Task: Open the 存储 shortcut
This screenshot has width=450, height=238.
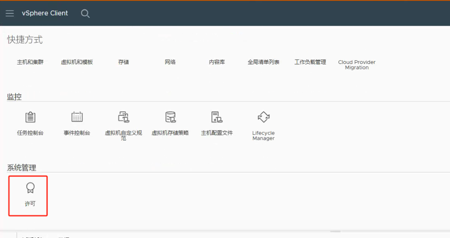Action: (x=124, y=62)
